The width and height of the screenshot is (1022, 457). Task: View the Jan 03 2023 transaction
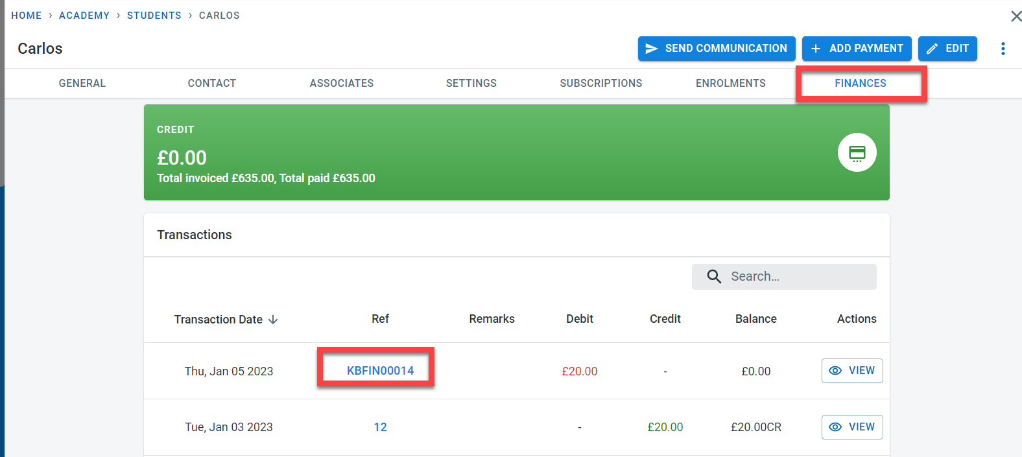[851, 427]
